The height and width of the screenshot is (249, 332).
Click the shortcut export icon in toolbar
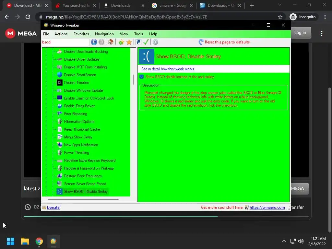(138, 42)
